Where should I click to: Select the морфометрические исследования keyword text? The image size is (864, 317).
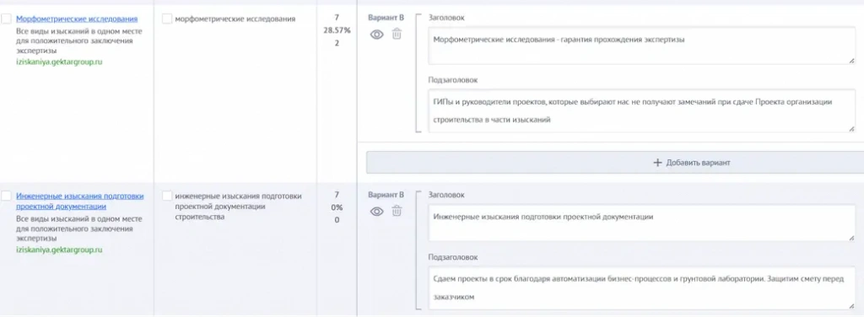tap(235, 19)
